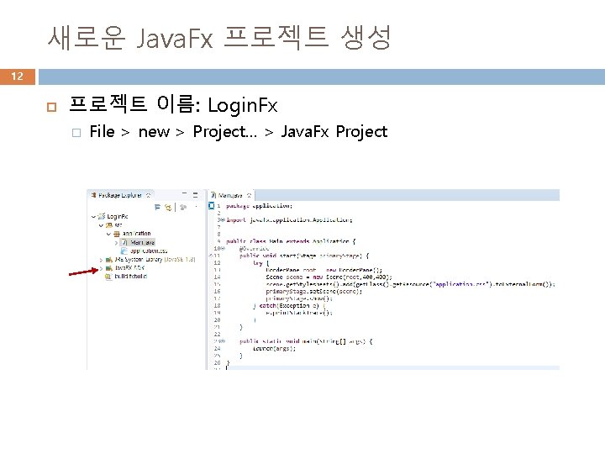Switch to the Main.java editor tab

(230, 195)
